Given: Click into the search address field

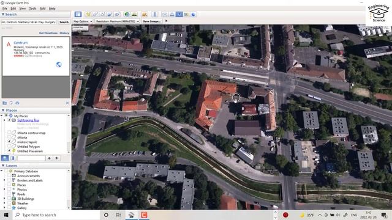Looking at the screenshot, I should (29, 22).
